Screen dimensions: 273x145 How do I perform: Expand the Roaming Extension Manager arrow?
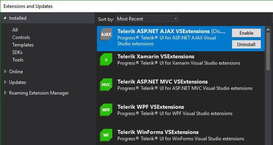[5, 93]
